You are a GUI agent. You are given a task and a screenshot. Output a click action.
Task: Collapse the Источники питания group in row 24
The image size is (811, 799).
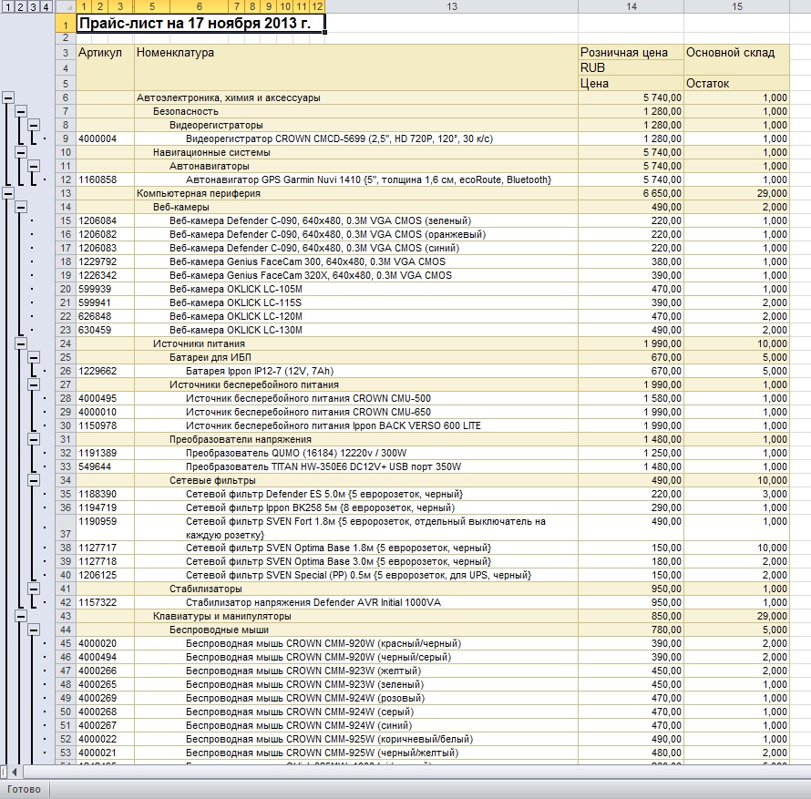21,343
